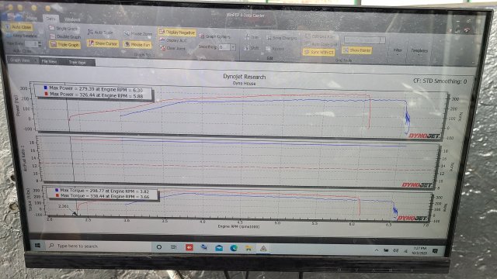
Task: Toggle Display Negative values
Action: pyautogui.click(x=177, y=33)
